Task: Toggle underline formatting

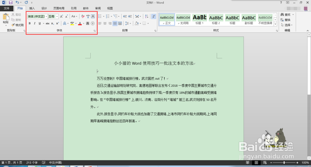Action: pos(40,23)
